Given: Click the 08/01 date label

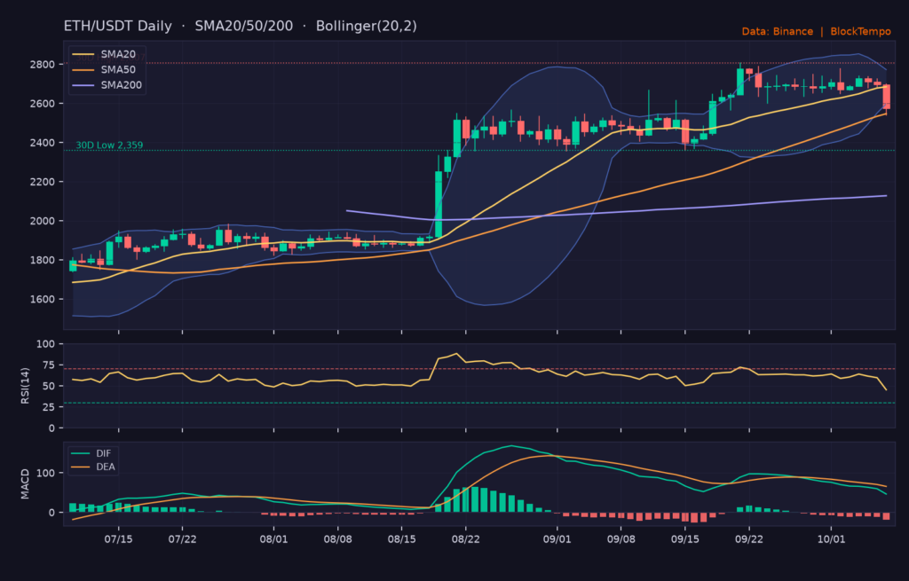Looking at the screenshot, I should point(273,539).
